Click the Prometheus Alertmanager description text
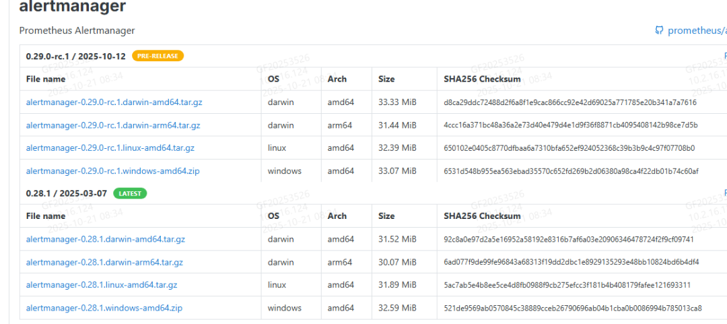This screenshot has height=324, width=727. click(77, 30)
